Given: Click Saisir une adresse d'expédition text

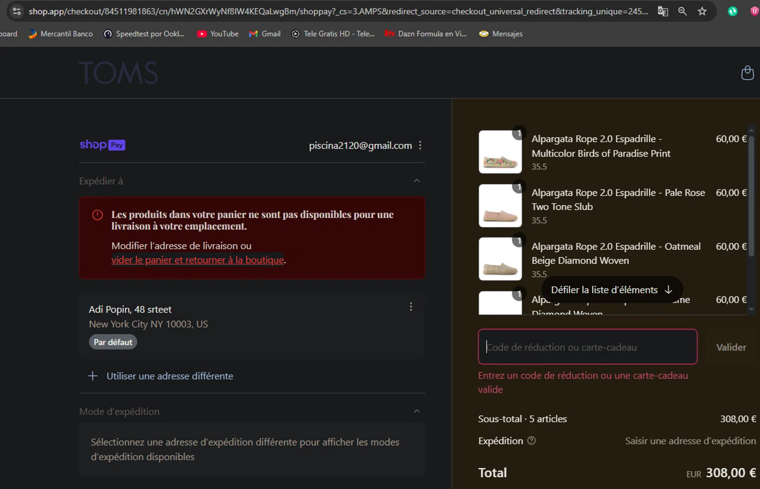Looking at the screenshot, I should coord(690,441).
